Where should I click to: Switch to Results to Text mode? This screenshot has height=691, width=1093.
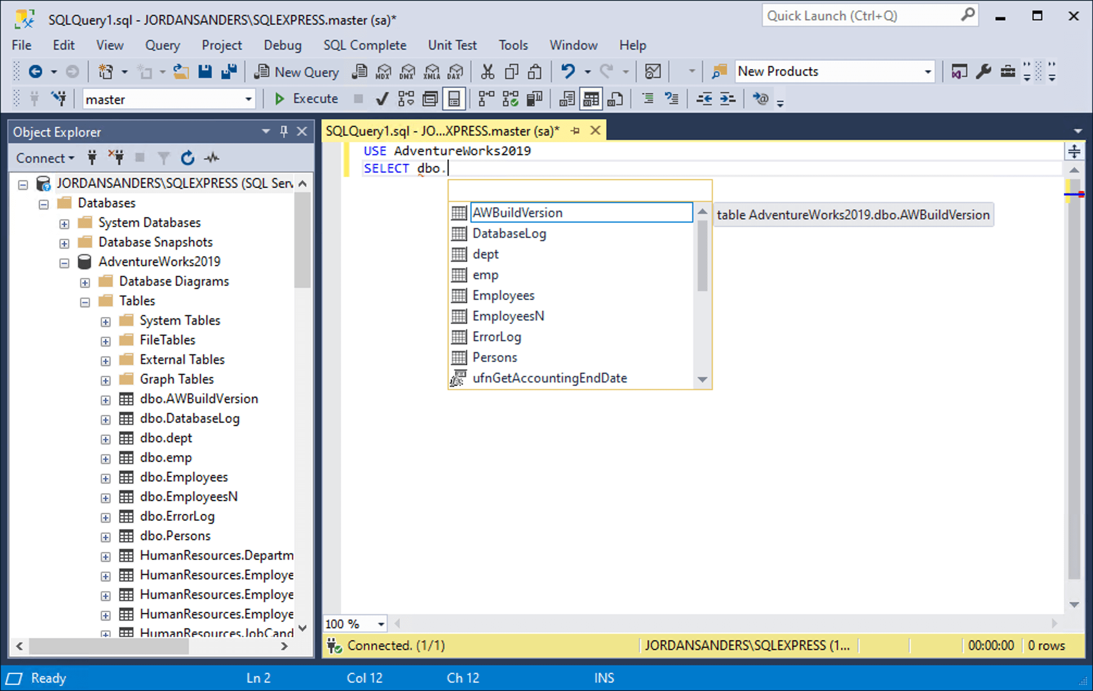pyautogui.click(x=567, y=99)
